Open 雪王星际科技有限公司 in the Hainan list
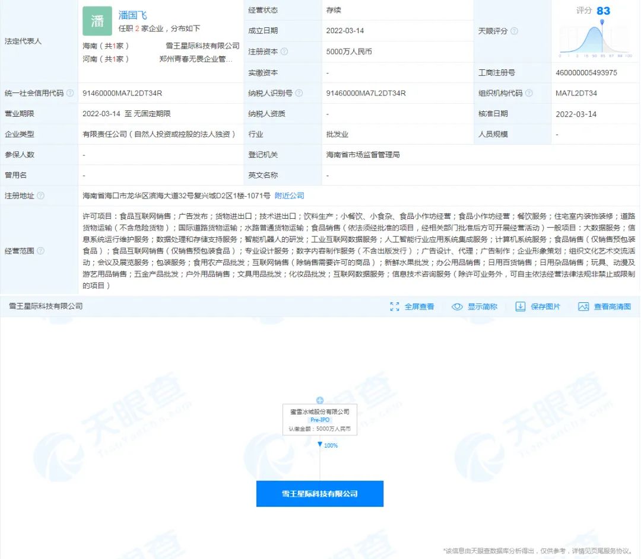This screenshot has width=641, height=559. [202, 46]
